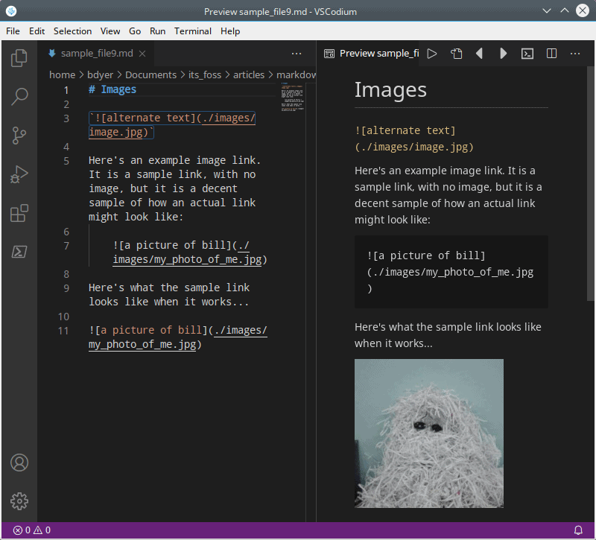Open More Actions for the preview editor group
596x540 pixels.
click(x=575, y=54)
